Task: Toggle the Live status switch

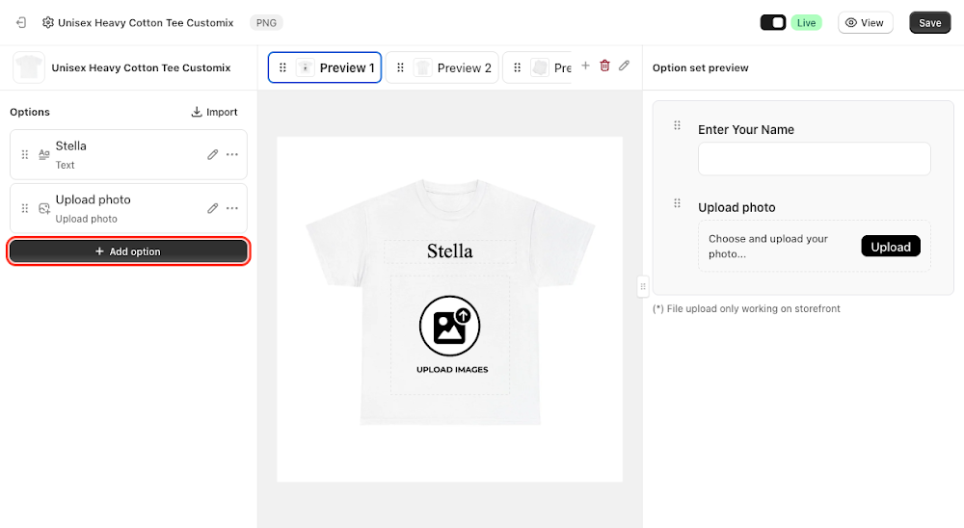Action: (x=773, y=23)
